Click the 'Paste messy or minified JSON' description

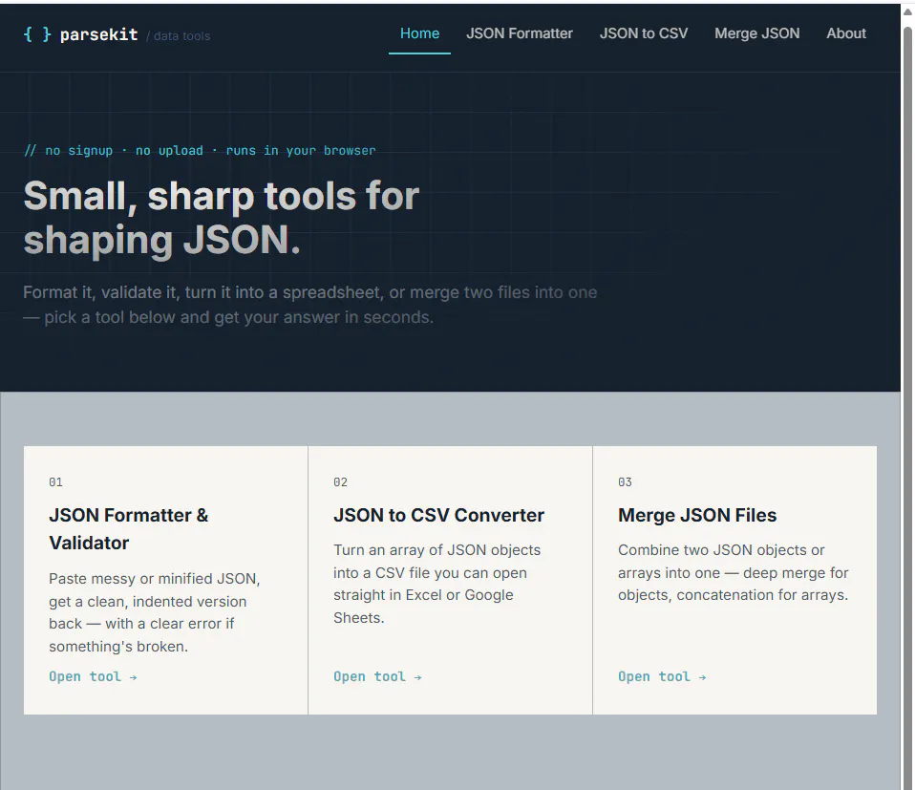pos(155,612)
